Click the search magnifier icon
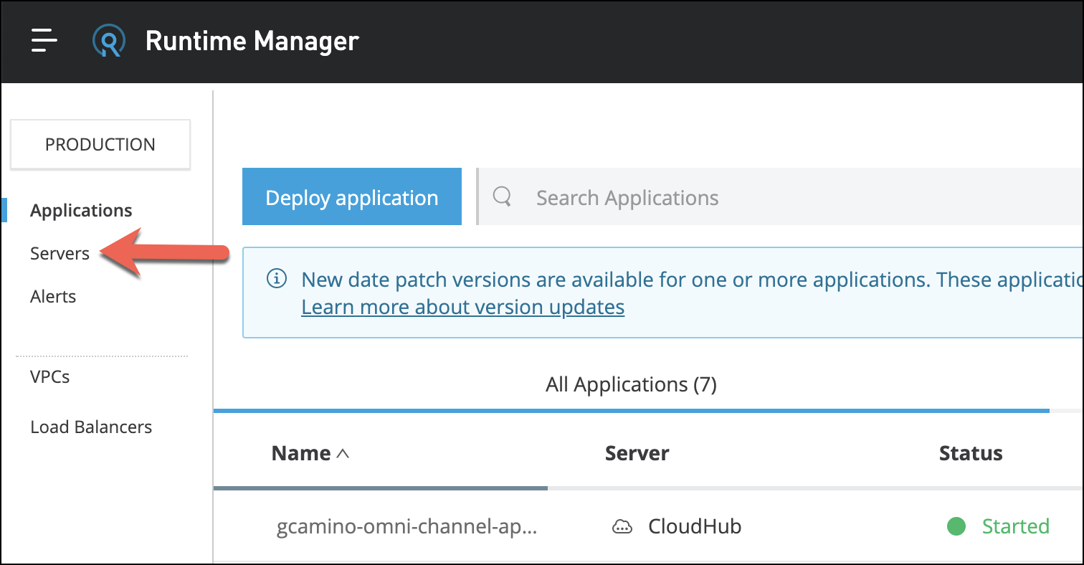 pos(503,197)
